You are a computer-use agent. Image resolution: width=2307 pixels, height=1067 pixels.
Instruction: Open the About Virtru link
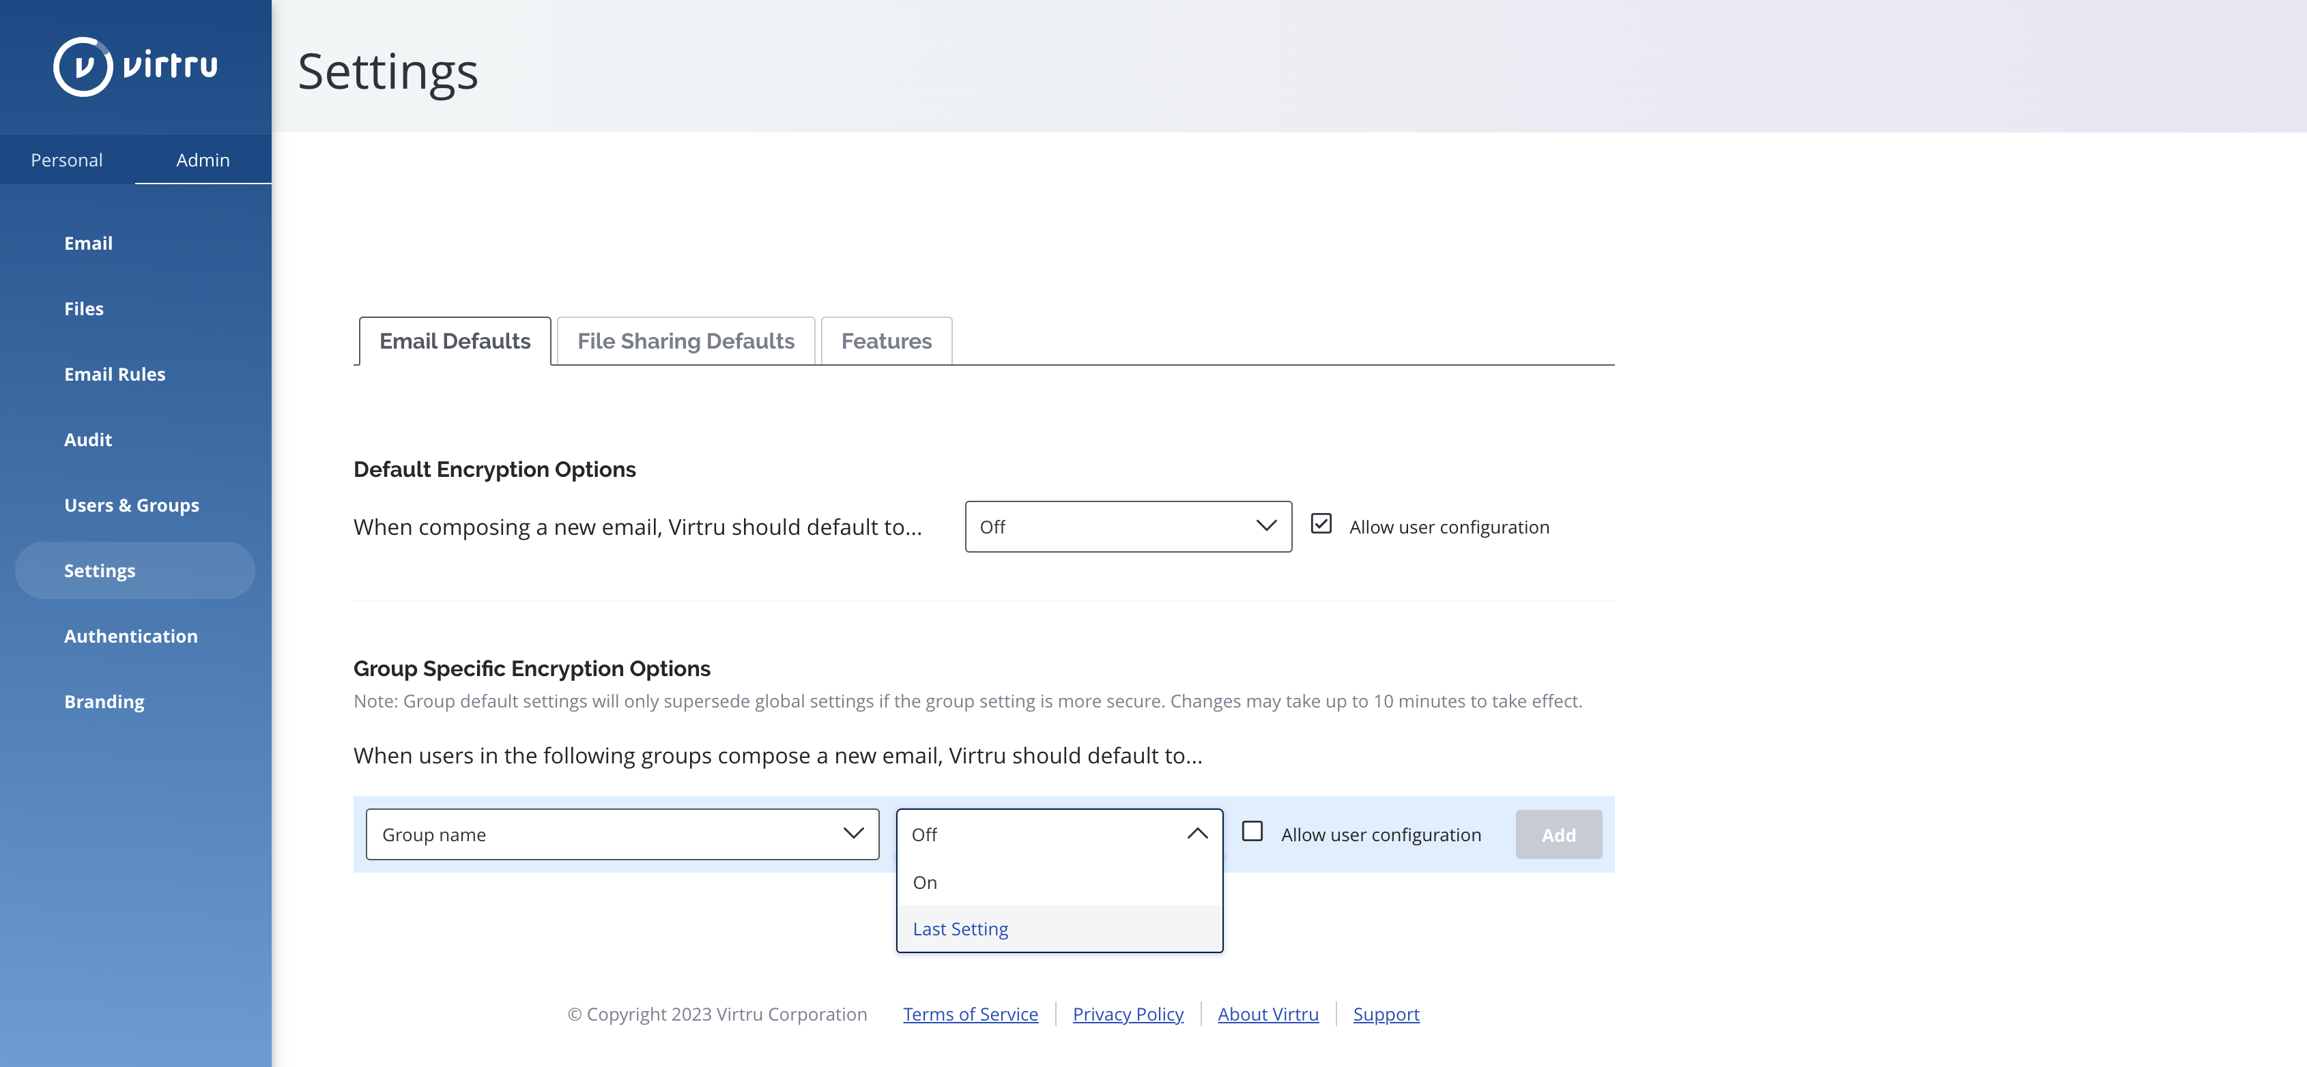click(1268, 1014)
